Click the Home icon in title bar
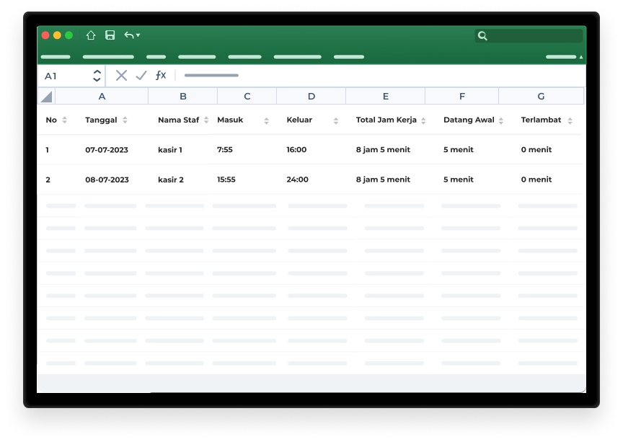The height and width of the screenshot is (442, 623). coord(91,35)
